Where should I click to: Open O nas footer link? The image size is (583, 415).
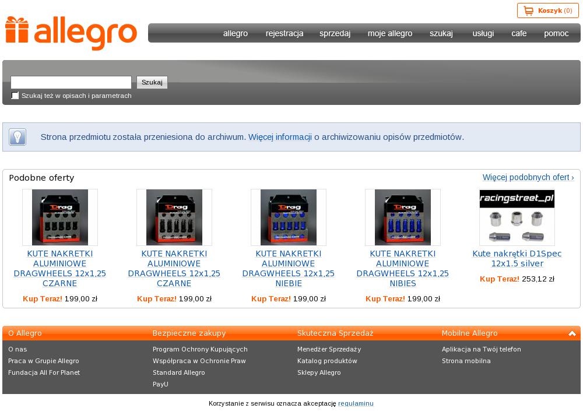[17, 349]
